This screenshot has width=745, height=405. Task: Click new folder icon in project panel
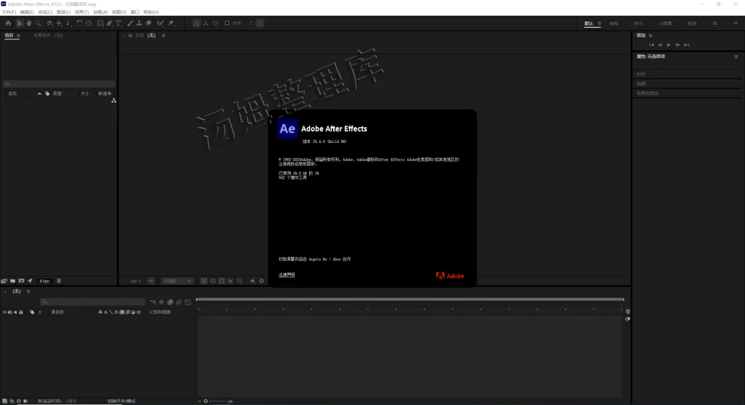tap(13, 281)
